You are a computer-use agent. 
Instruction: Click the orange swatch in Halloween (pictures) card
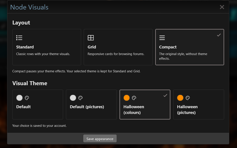[x=180, y=98]
